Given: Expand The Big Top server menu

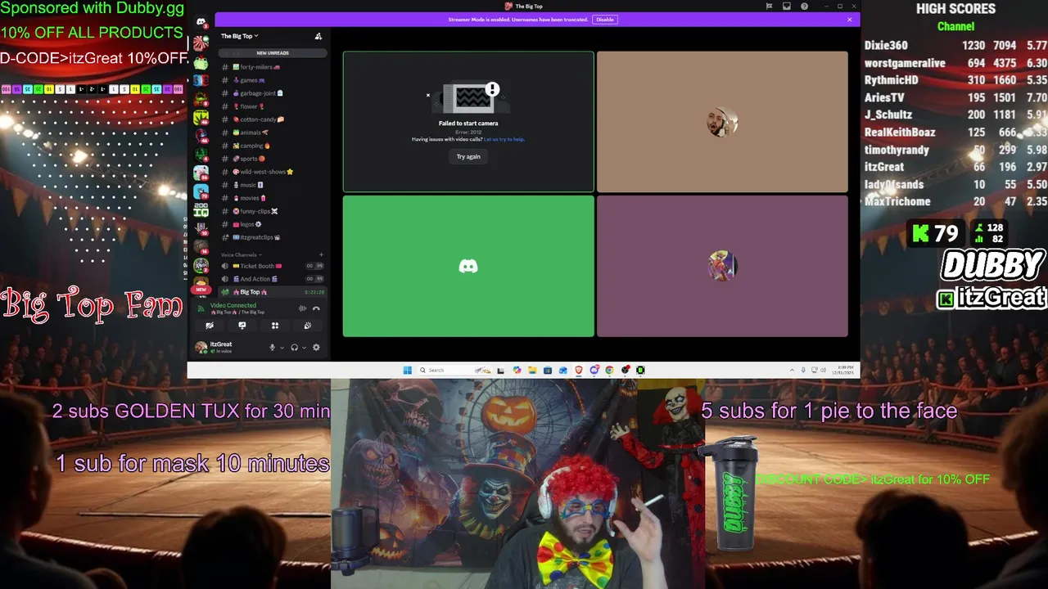Looking at the screenshot, I should (x=239, y=36).
